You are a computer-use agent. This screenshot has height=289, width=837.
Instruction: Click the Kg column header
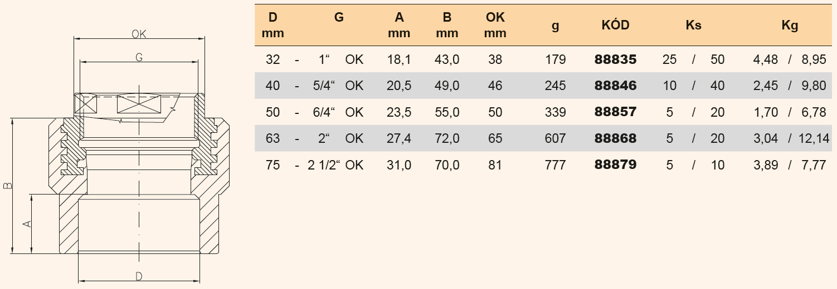click(x=790, y=26)
